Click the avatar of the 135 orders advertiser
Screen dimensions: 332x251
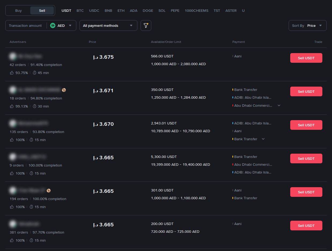(12, 123)
